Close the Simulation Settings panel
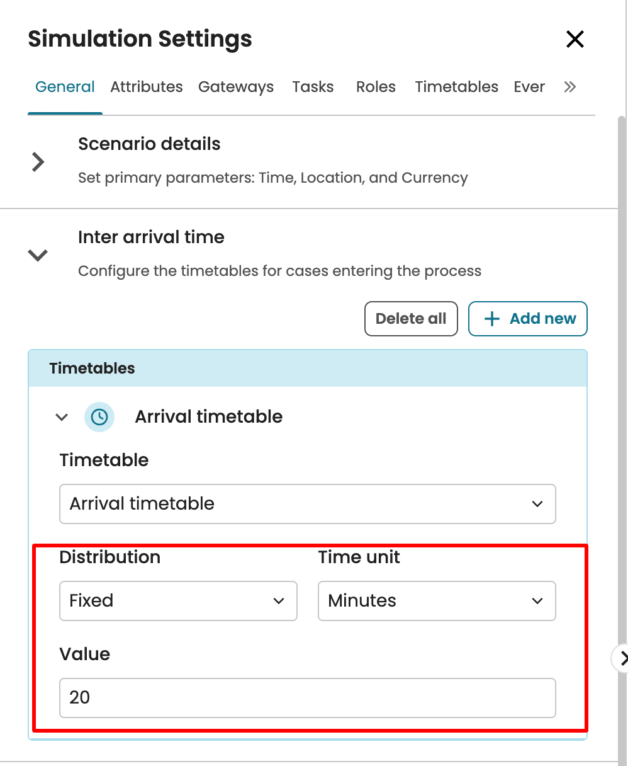628x766 pixels. 575,39
